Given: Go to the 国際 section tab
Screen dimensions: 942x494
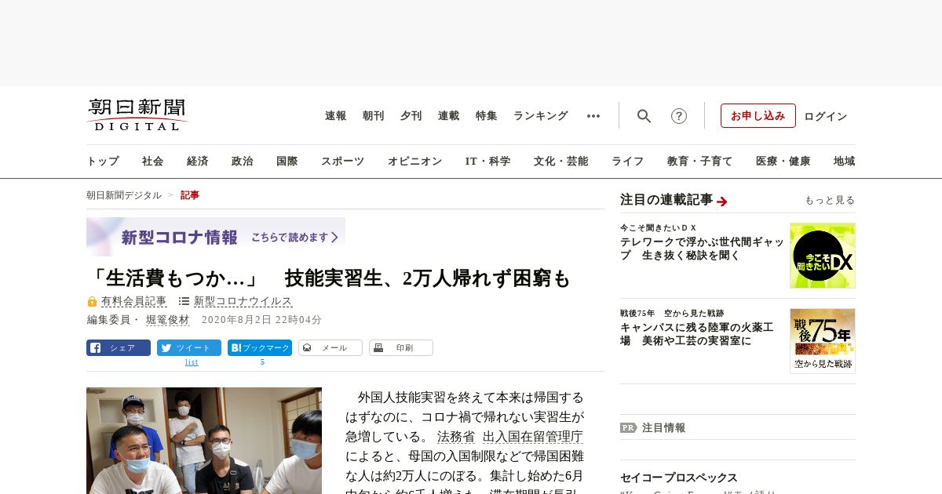Looking at the screenshot, I should tap(287, 162).
